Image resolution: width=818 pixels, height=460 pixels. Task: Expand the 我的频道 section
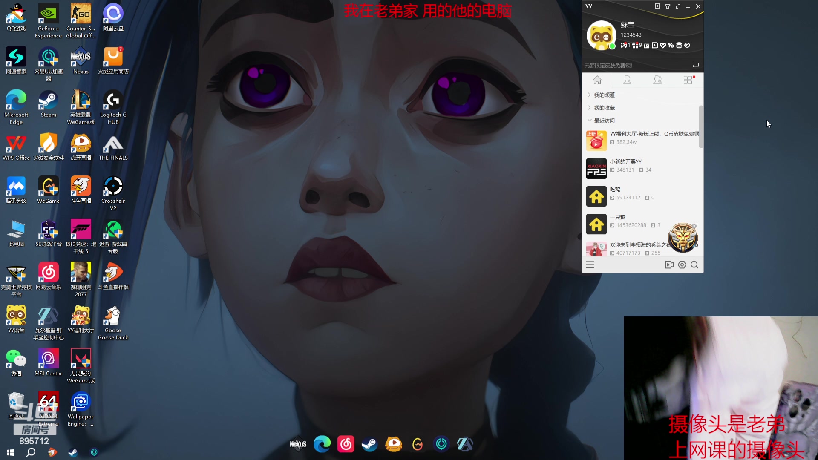tap(604, 95)
